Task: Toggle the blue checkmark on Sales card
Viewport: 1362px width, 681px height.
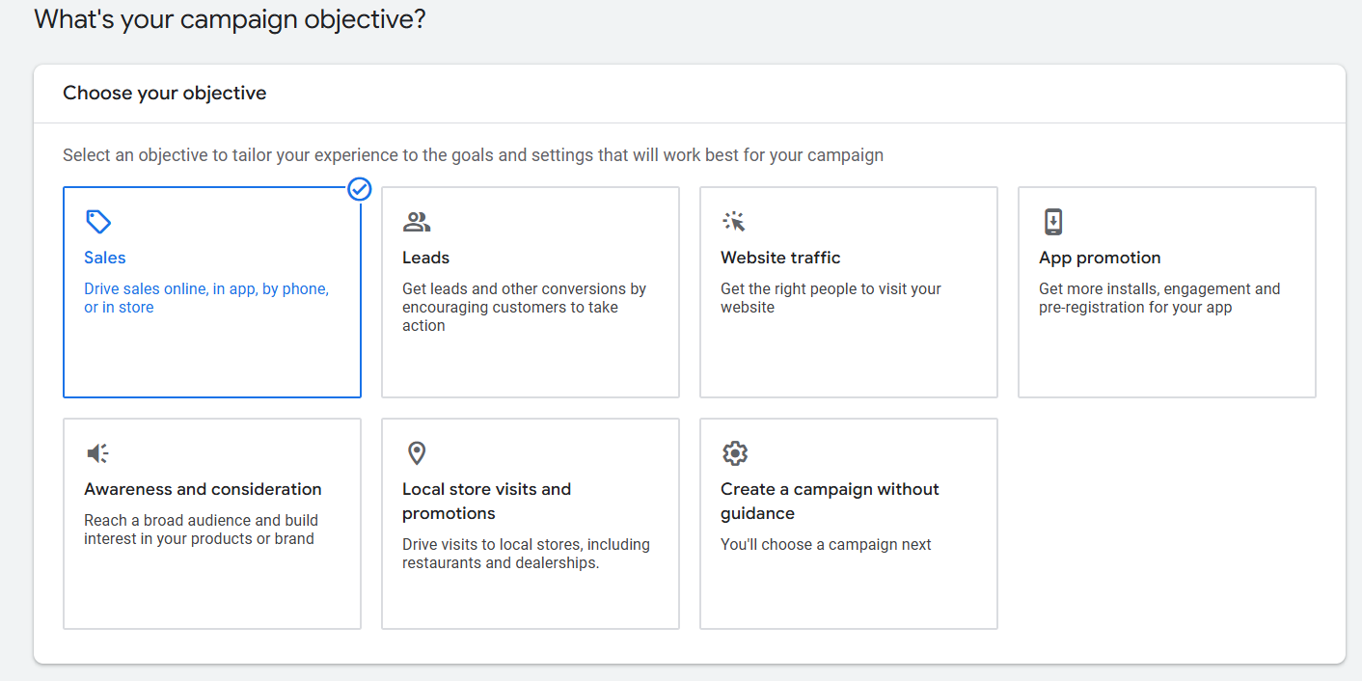Action: pos(360,189)
